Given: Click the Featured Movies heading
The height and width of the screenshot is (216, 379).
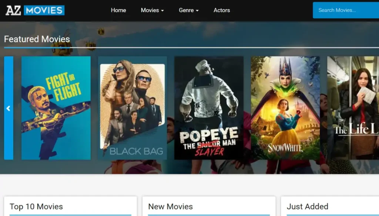Looking at the screenshot, I should (x=37, y=39).
